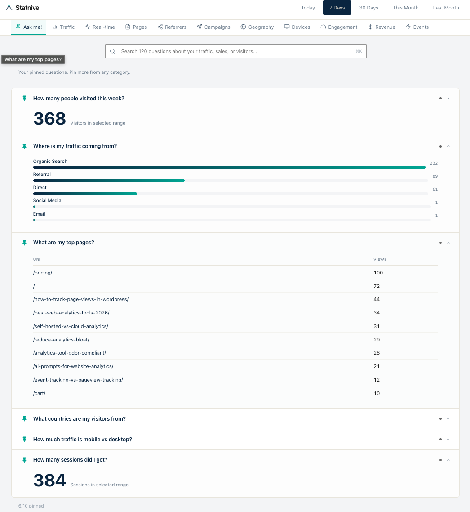Collapse 'How many people visited this week?' card
470x512 pixels.
click(x=448, y=98)
